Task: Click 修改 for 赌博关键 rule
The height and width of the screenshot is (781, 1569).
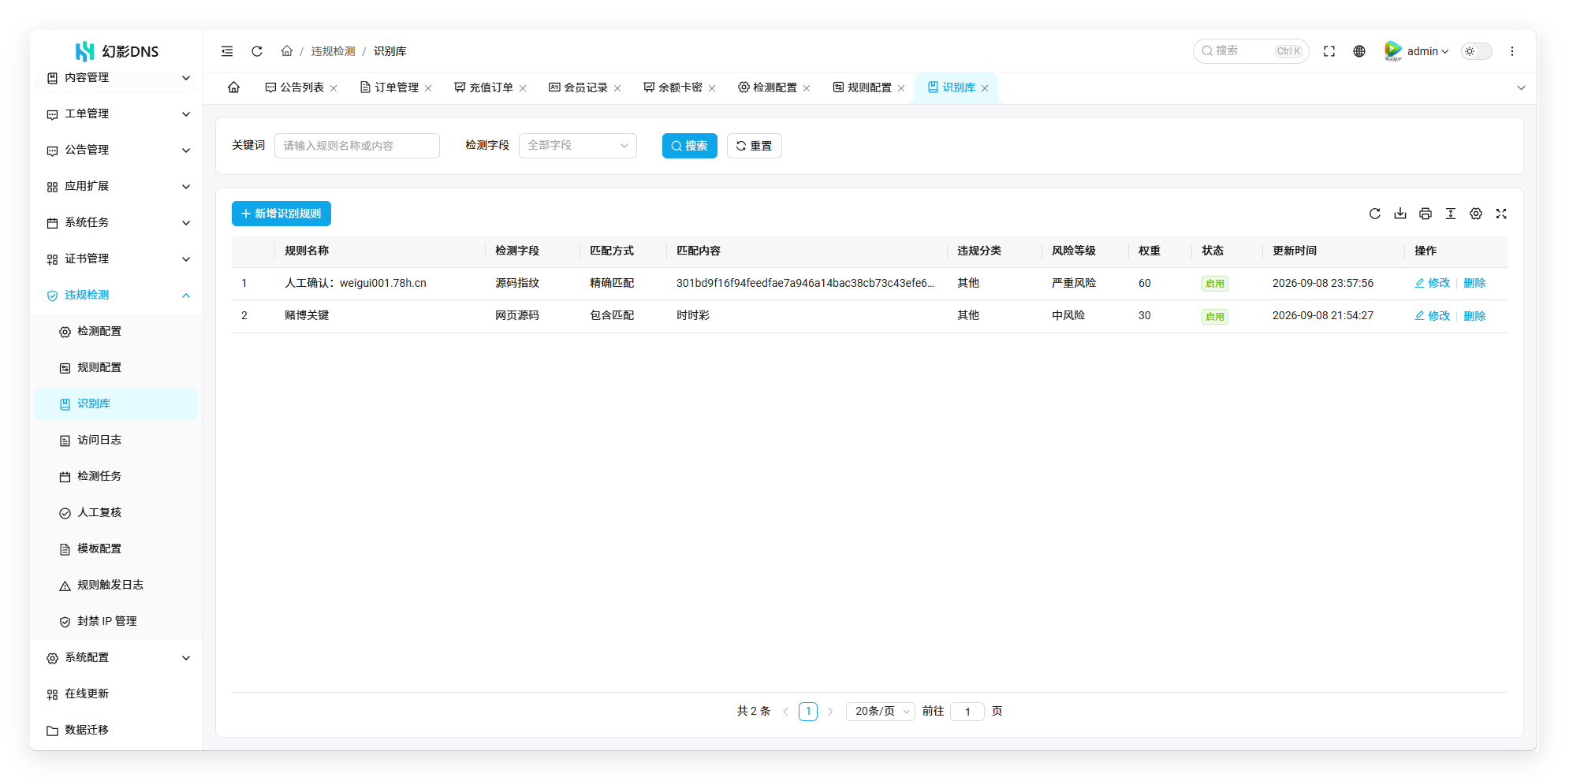Action: pyautogui.click(x=1433, y=316)
